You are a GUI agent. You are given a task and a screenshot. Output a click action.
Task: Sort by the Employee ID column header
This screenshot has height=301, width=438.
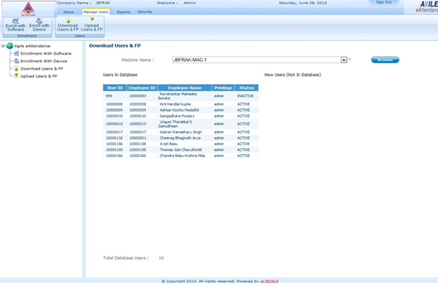tap(142, 88)
